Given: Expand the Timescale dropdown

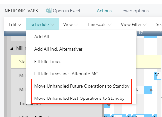Looking at the screenshot, I should click(99, 24).
